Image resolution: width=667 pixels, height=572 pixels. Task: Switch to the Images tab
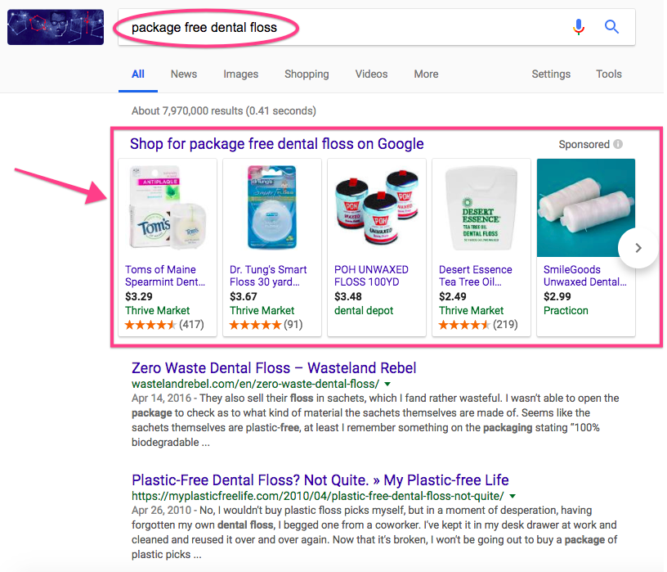(x=241, y=74)
